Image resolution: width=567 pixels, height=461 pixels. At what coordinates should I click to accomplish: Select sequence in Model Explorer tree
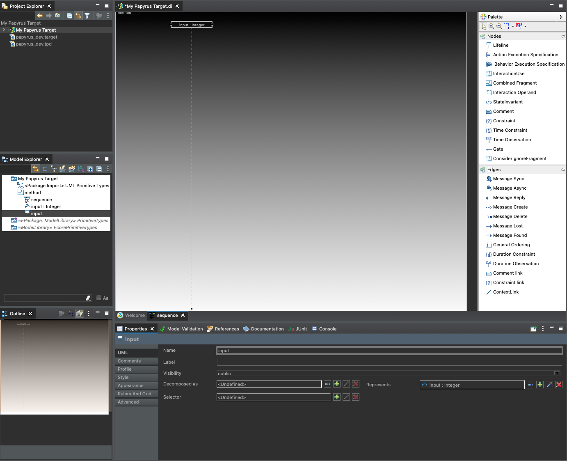coord(41,200)
